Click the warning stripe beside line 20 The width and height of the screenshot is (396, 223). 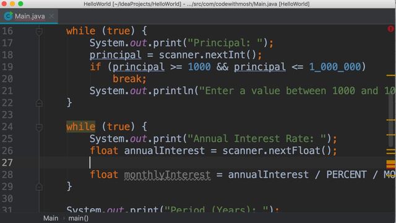point(390,76)
